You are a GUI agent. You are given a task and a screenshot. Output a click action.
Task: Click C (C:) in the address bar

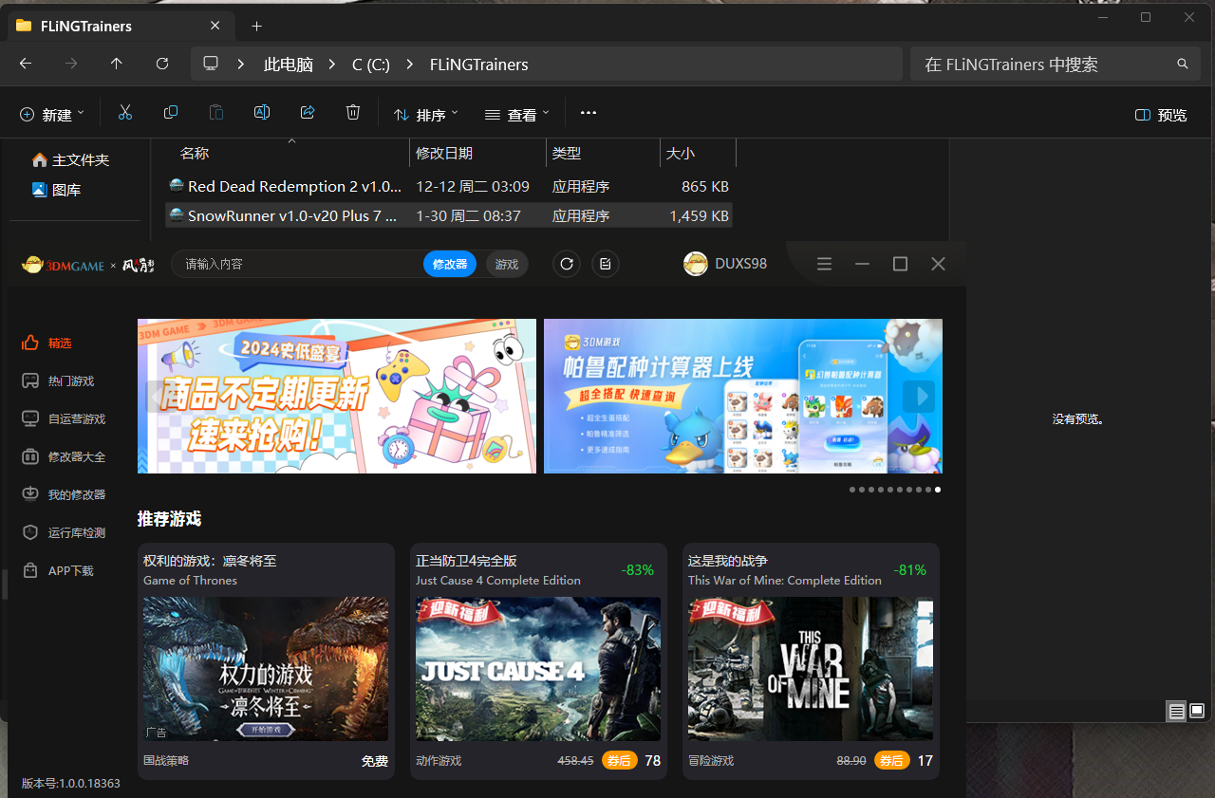pyautogui.click(x=371, y=65)
